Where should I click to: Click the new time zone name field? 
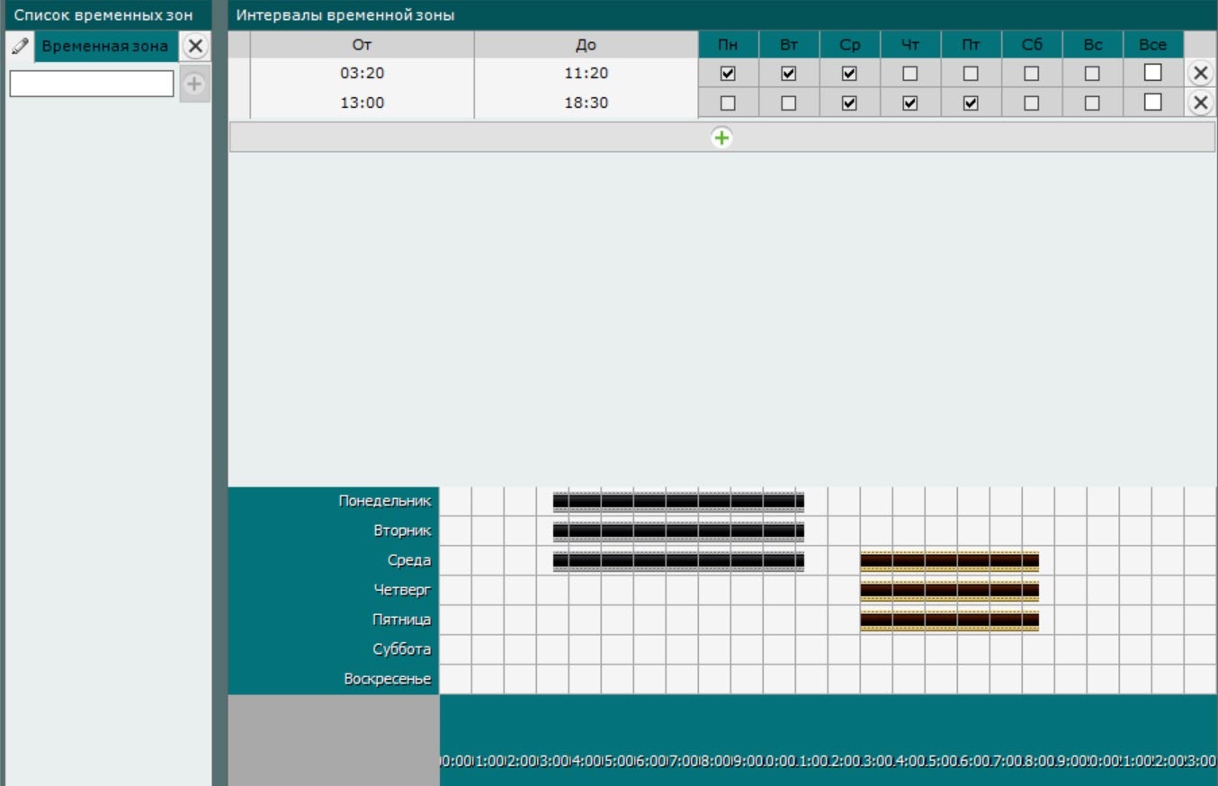tap(91, 84)
